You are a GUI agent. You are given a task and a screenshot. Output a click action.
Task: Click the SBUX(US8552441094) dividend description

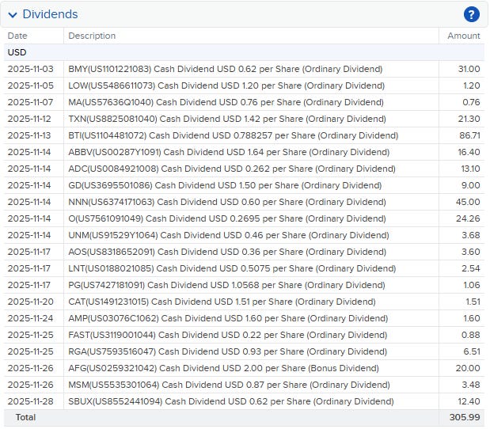(231, 401)
